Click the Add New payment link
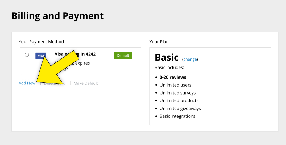The image size is (286, 145). pyautogui.click(x=27, y=83)
